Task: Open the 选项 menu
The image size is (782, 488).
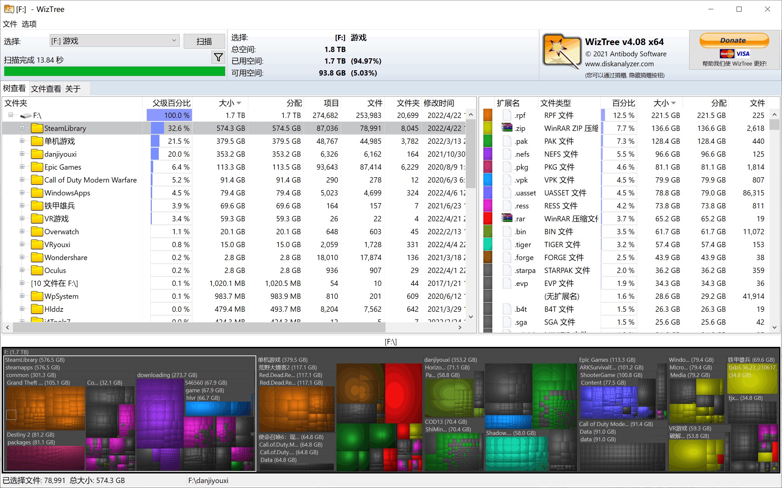Action: click(x=29, y=24)
